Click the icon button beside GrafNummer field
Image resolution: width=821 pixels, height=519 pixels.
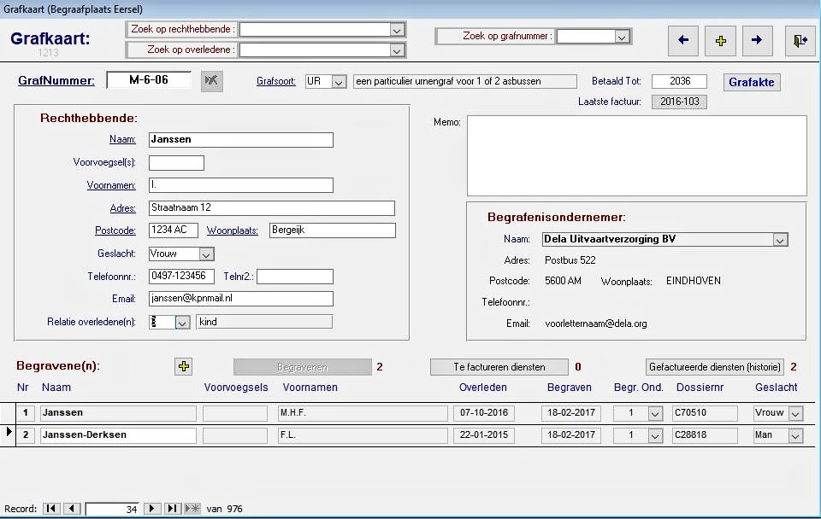pos(211,81)
